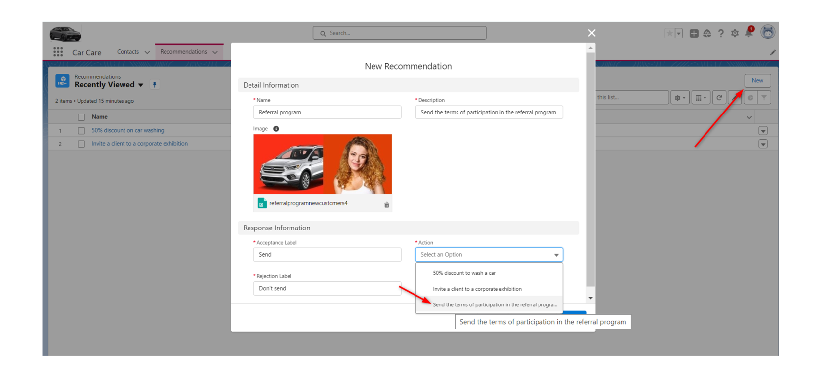The width and height of the screenshot is (830, 380).
Task: Click the car logo in header
Action: (x=65, y=34)
